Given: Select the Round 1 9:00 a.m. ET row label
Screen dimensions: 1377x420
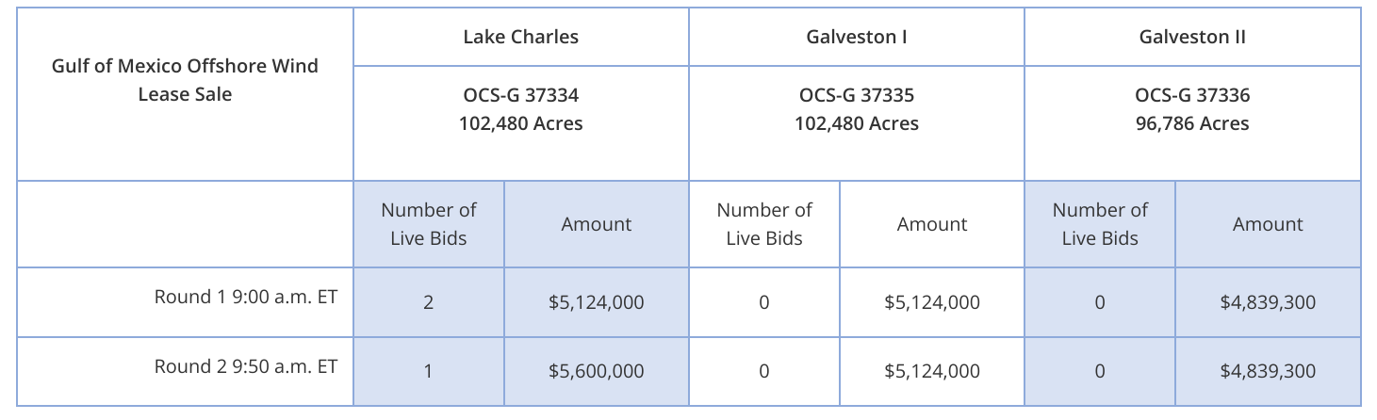Looking at the screenshot, I should click(x=245, y=298).
